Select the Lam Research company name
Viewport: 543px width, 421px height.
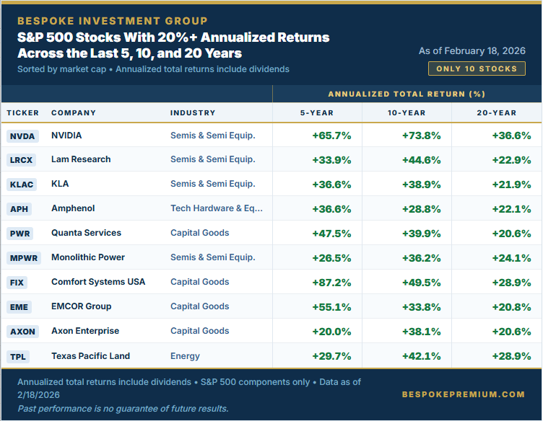point(81,159)
